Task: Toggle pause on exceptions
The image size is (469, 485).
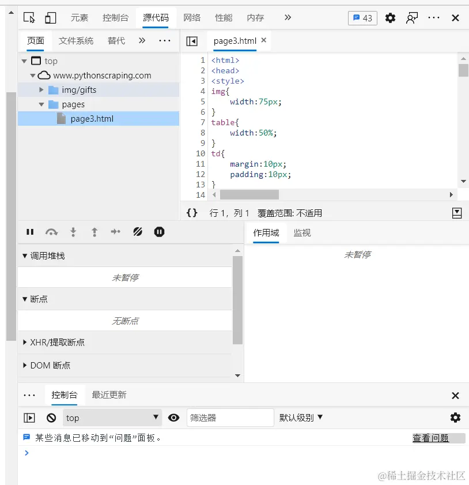Action: click(159, 232)
